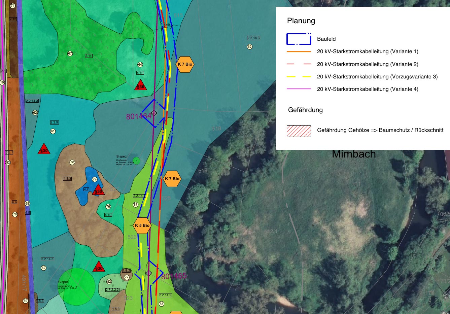Click the §30 triangle below label 4.10 near circle 64

(140, 86)
